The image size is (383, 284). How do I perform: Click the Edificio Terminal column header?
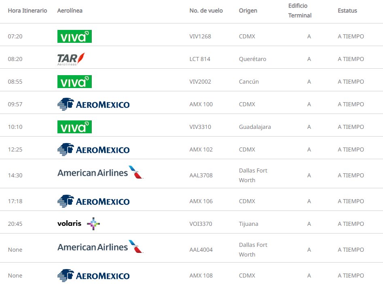pos(300,11)
